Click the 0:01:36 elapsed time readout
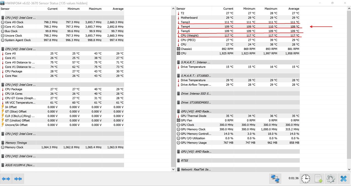This screenshot has height=186, width=351. (293, 178)
